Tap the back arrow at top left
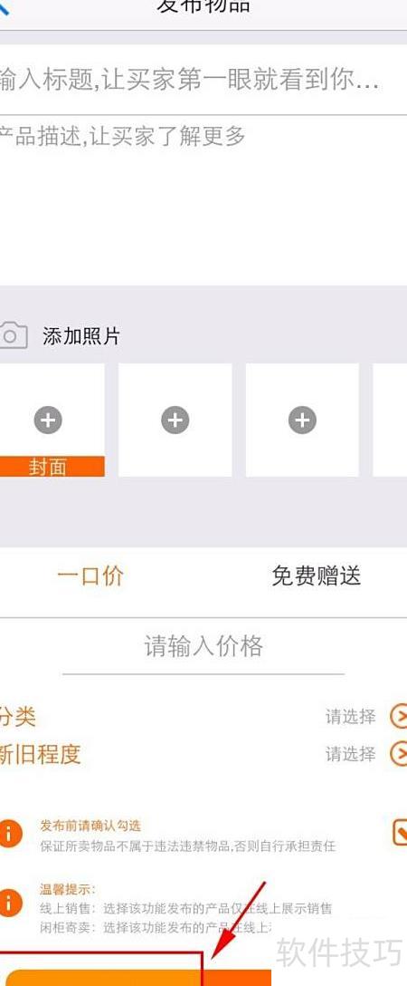This screenshot has width=407, height=986. tap(5, 7)
